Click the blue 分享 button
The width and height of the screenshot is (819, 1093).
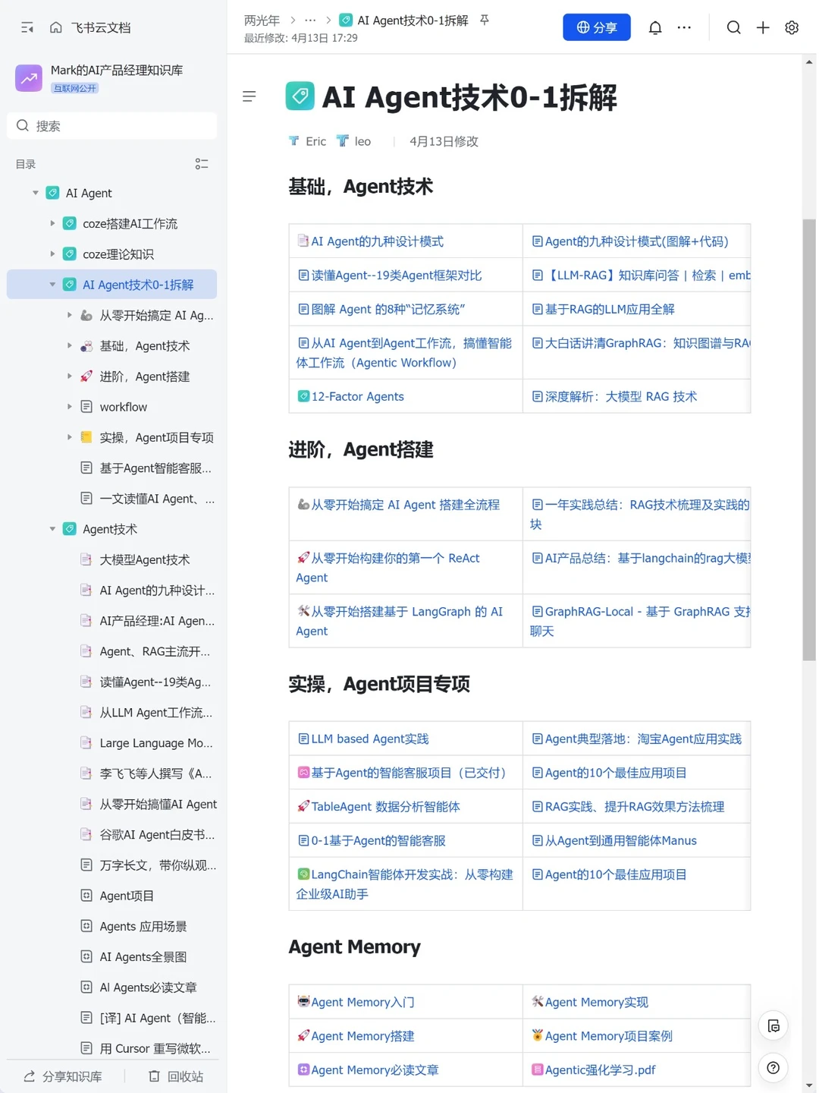[x=597, y=27]
